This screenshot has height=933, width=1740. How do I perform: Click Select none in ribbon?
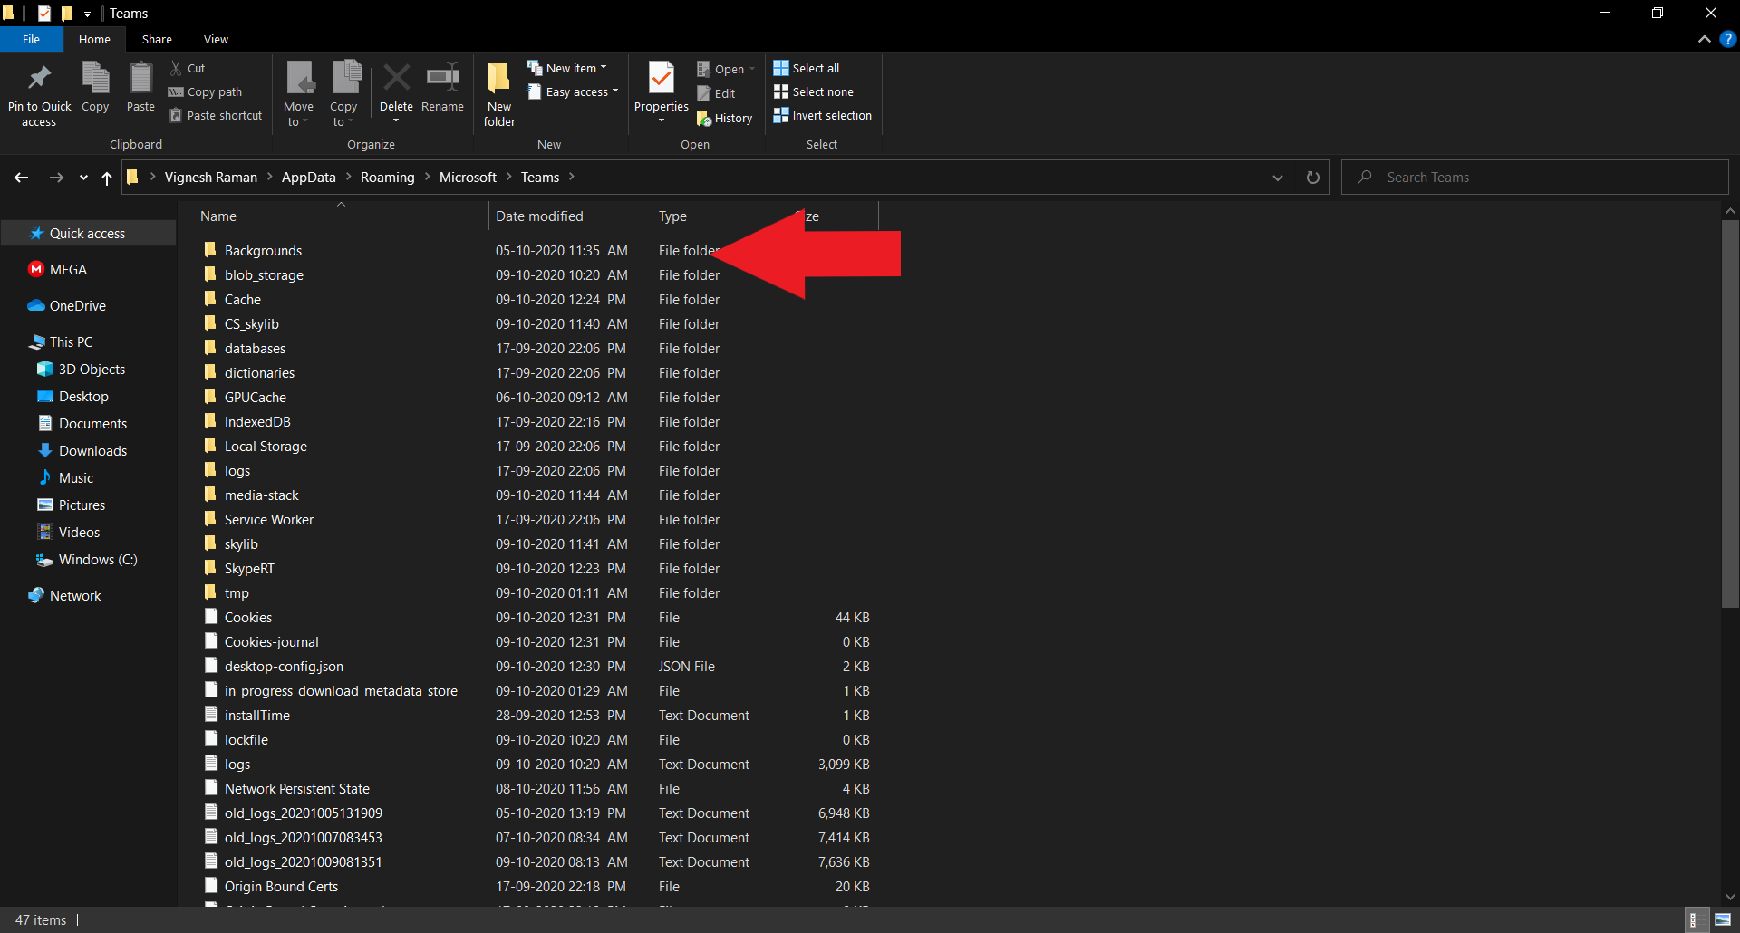[814, 91]
